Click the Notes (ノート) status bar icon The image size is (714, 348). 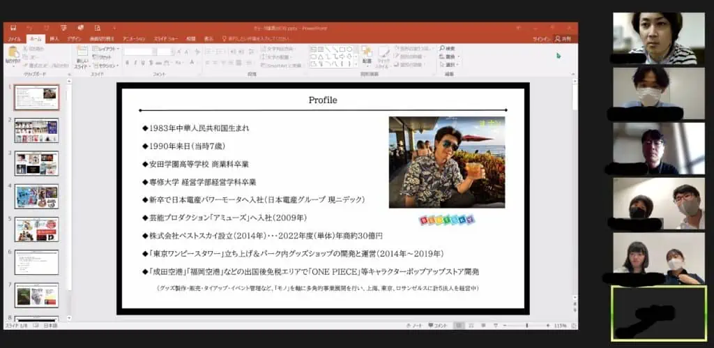415,326
